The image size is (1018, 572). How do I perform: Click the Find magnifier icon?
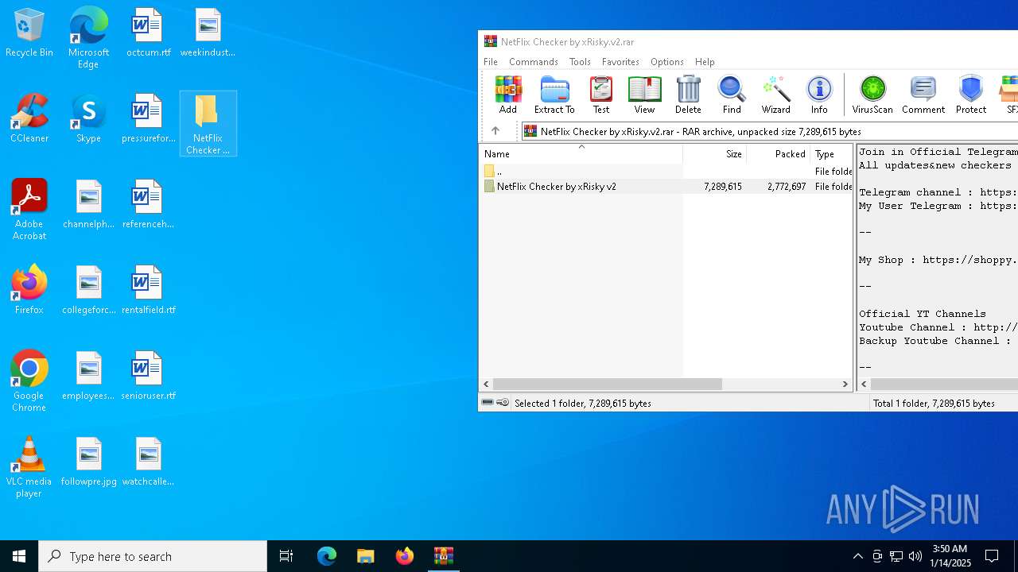pyautogui.click(x=732, y=95)
